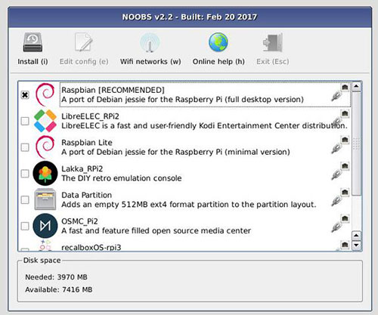The image size is (378, 315).
Task: Select the OSMC_Pi2 title text
Action: [x=79, y=221]
